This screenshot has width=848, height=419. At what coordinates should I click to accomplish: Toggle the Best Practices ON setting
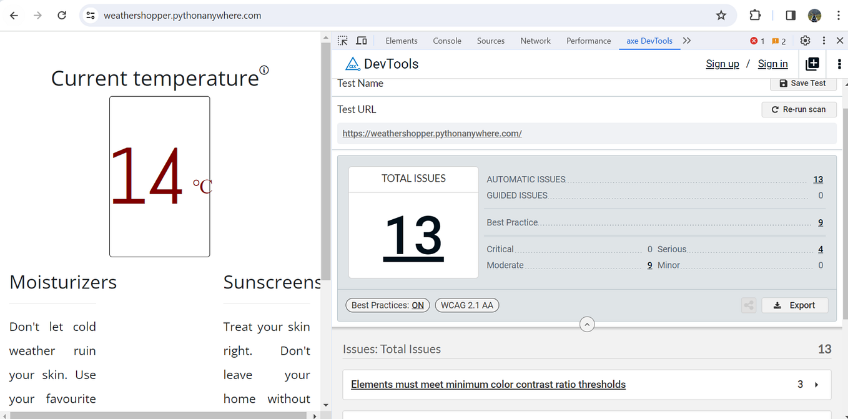tap(387, 305)
